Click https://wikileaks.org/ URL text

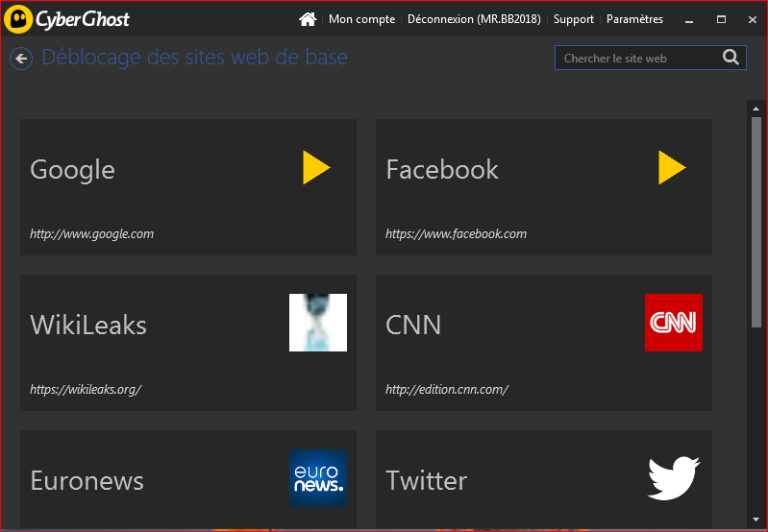tap(86, 390)
